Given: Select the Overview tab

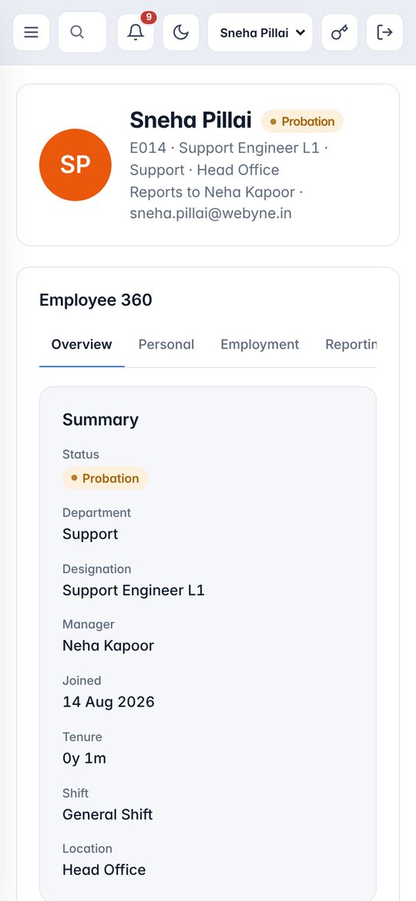Looking at the screenshot, I should click(82, 344).
